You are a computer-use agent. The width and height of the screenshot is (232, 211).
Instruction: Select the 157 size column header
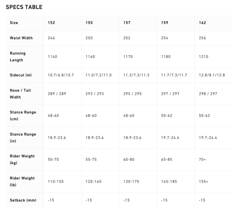(127, 23)
